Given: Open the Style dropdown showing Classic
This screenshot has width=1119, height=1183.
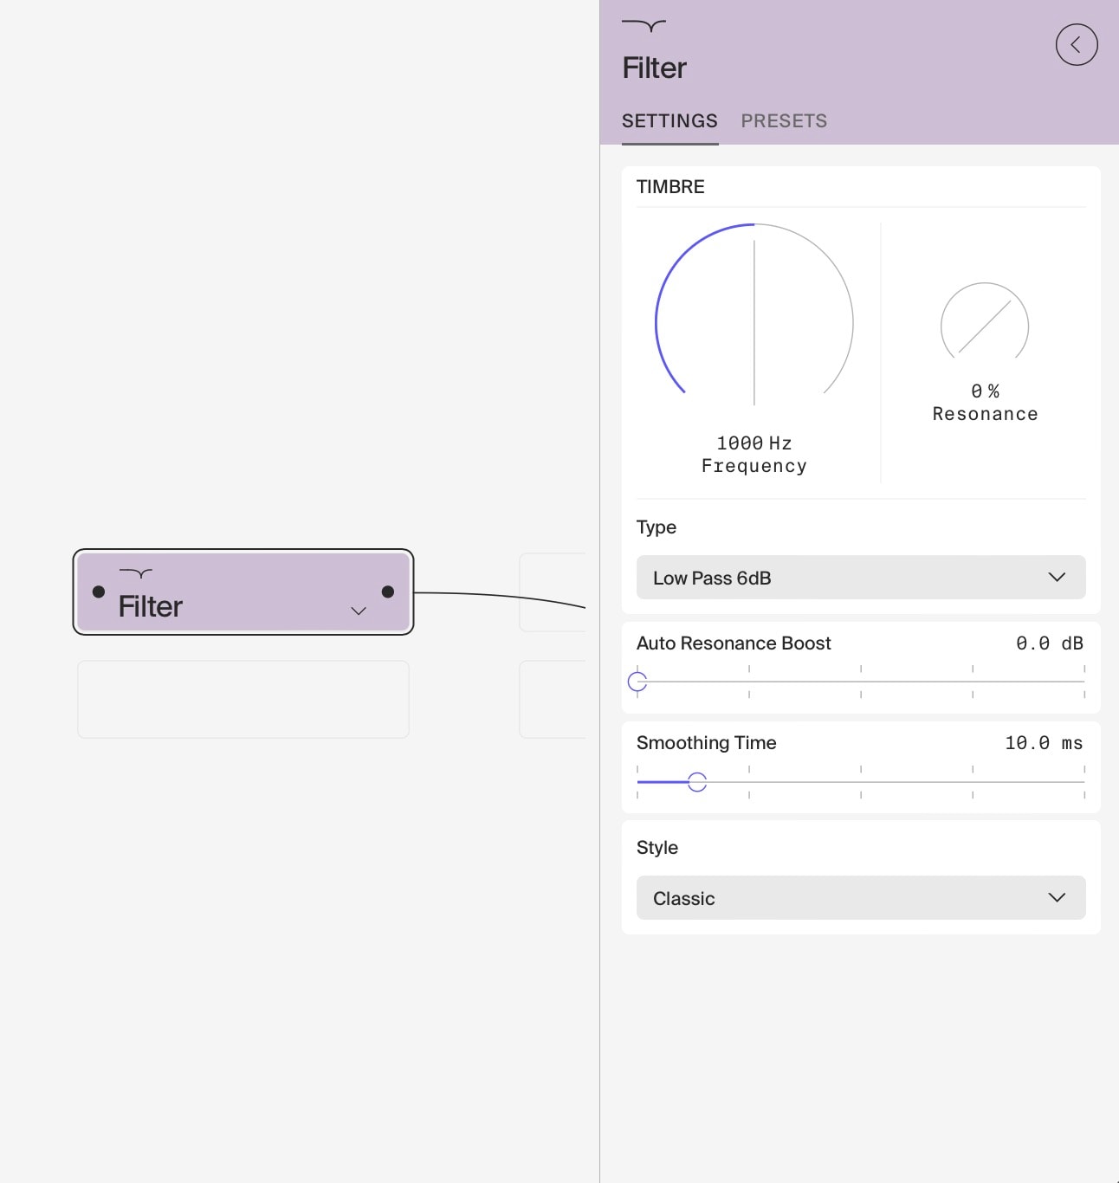Looking at the screenshot, I should click(x=860, y=898).
